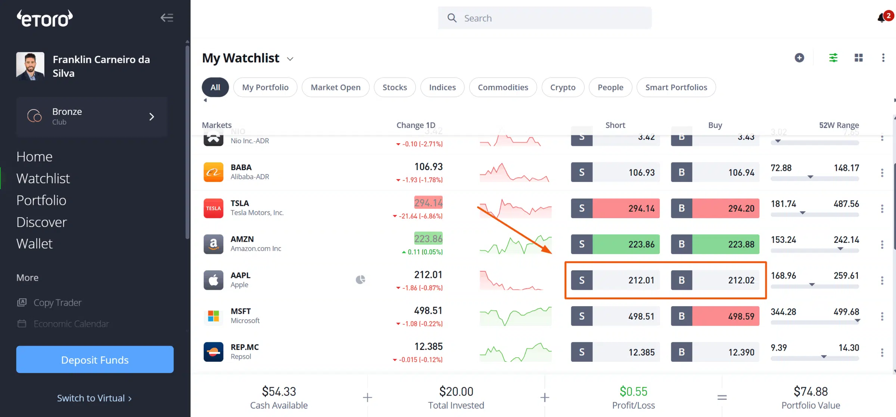The image size is (896, 417).
Task: Click the Amazon AMZN logo
Action: (213, 244)
